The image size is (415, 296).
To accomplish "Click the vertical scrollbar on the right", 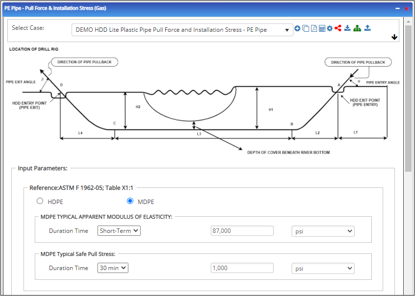I will click(x=408, y=98).
